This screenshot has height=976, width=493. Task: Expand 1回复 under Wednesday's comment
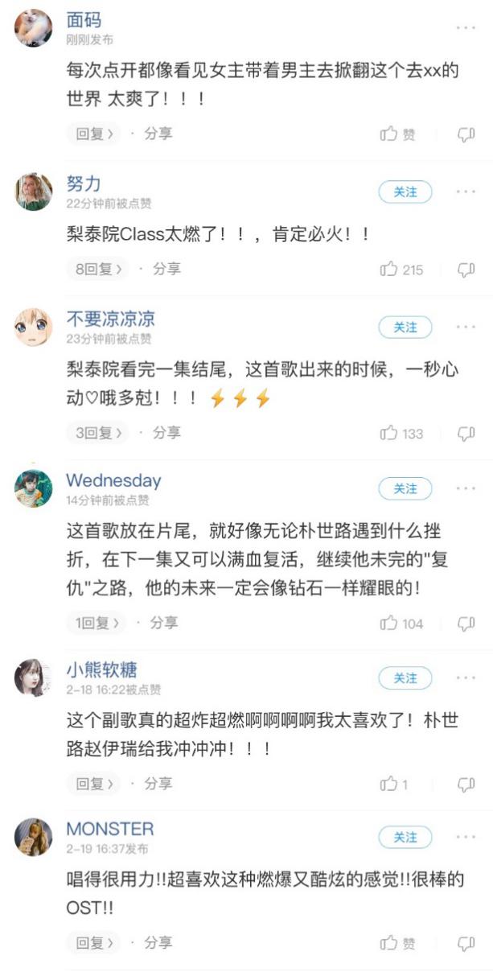click(x=97, y=624)
